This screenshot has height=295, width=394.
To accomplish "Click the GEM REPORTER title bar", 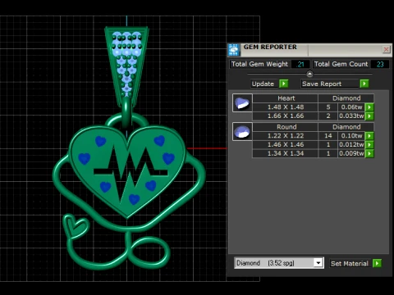I will (309, 50).
